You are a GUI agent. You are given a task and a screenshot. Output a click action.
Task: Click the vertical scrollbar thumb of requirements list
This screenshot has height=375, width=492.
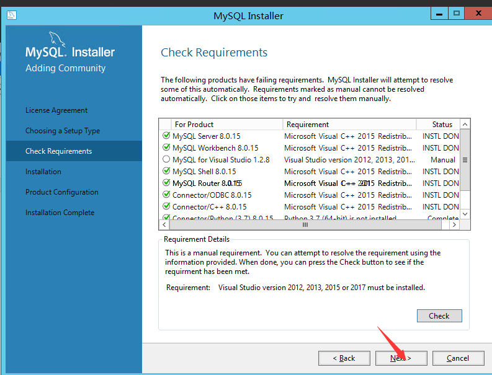pos(465,160)
